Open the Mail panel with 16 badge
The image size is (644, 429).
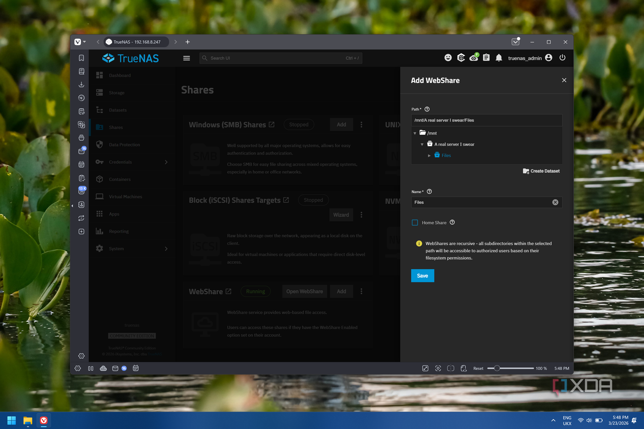coord(81,151)
